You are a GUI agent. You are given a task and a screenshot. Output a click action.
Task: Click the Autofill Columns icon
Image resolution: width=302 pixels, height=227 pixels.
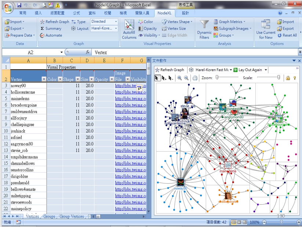click(129, 25)
